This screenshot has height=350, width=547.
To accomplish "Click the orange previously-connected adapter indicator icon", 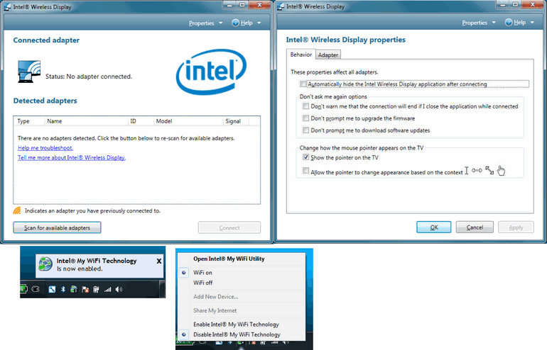I will point(17,210).
